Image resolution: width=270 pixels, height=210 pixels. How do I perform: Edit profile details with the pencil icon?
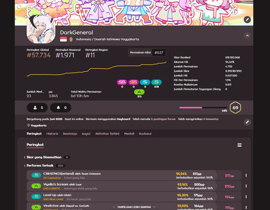point(247,122)
